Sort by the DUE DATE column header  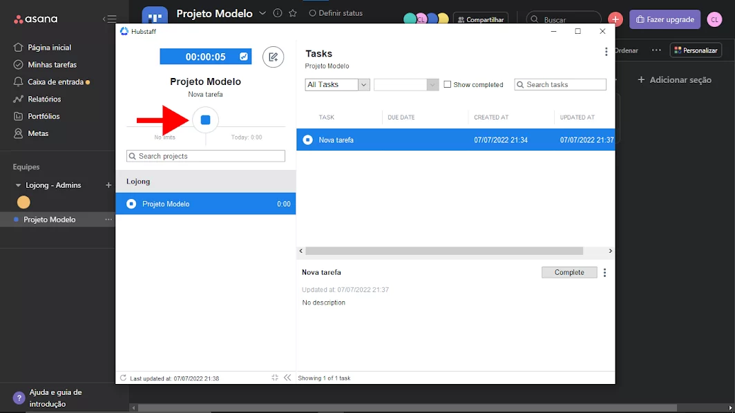click(x=401, y=117)
